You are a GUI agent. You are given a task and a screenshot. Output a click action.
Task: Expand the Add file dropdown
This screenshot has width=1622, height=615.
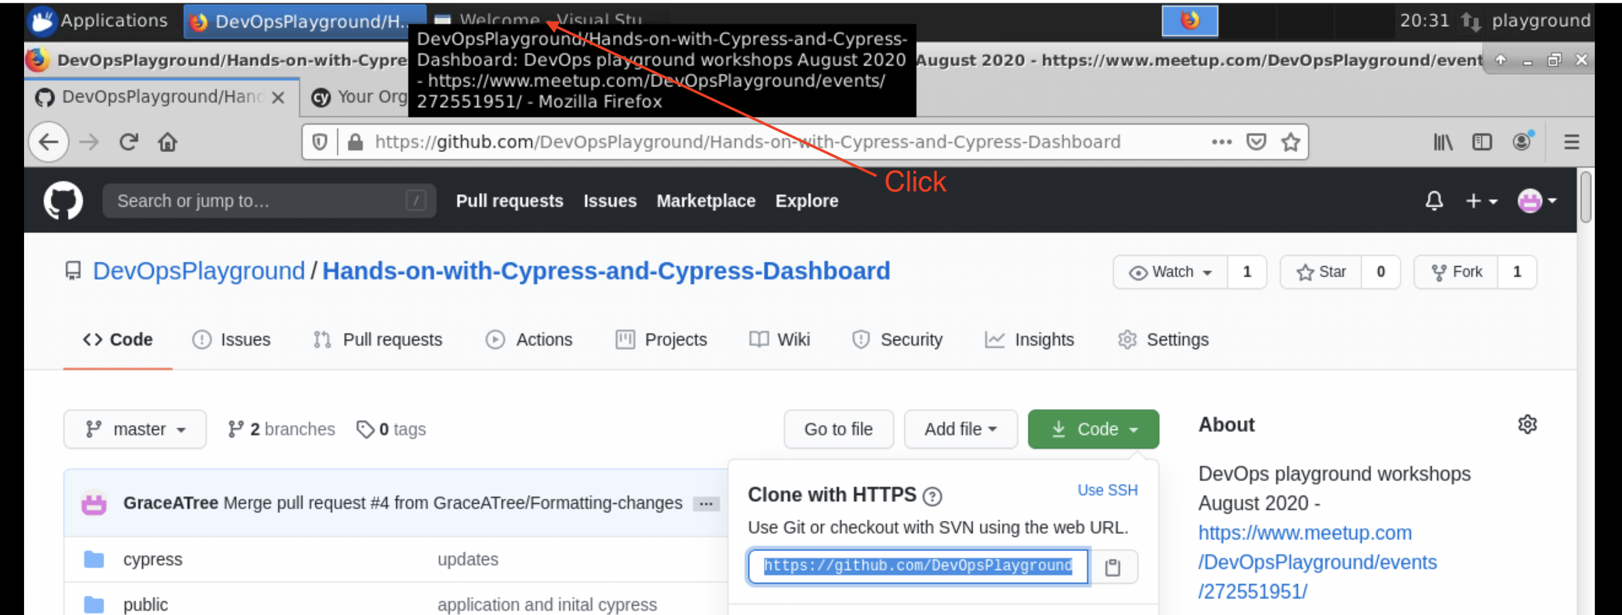point(960,429)
